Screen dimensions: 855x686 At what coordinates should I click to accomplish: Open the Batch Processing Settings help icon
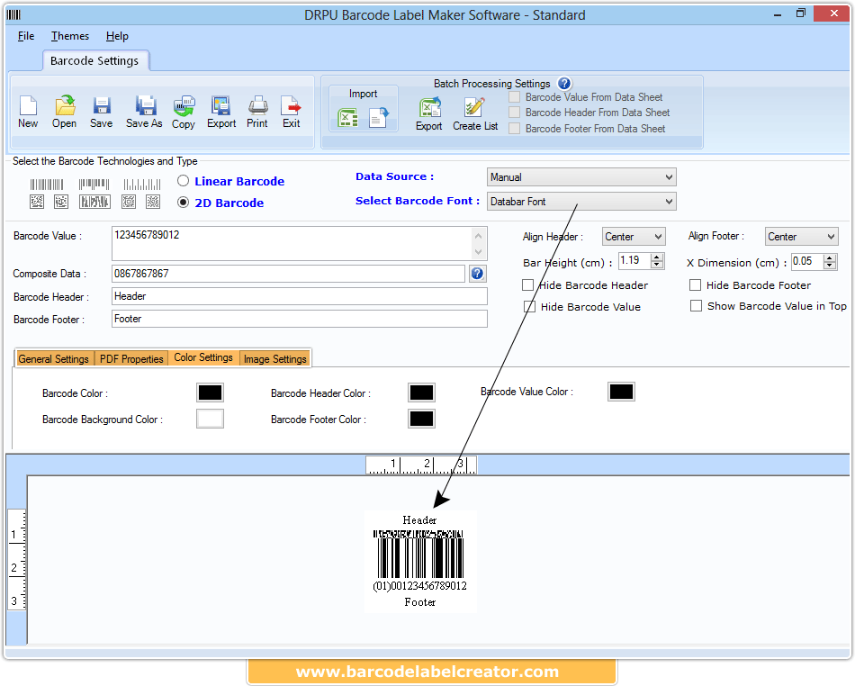564,84
